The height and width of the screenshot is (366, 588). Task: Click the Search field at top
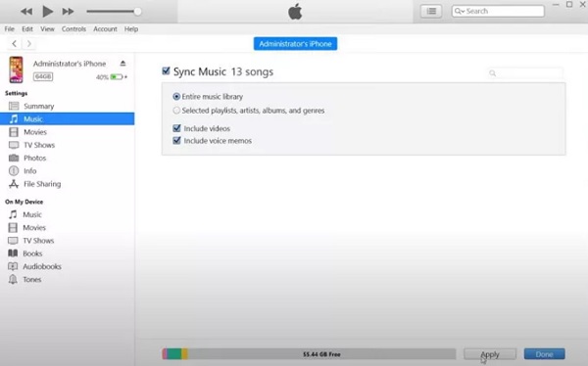[498, 11]
